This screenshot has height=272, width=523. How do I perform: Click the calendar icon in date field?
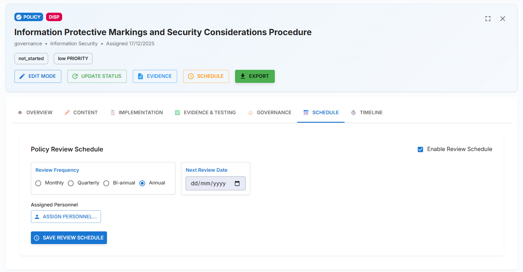[237, 184]
